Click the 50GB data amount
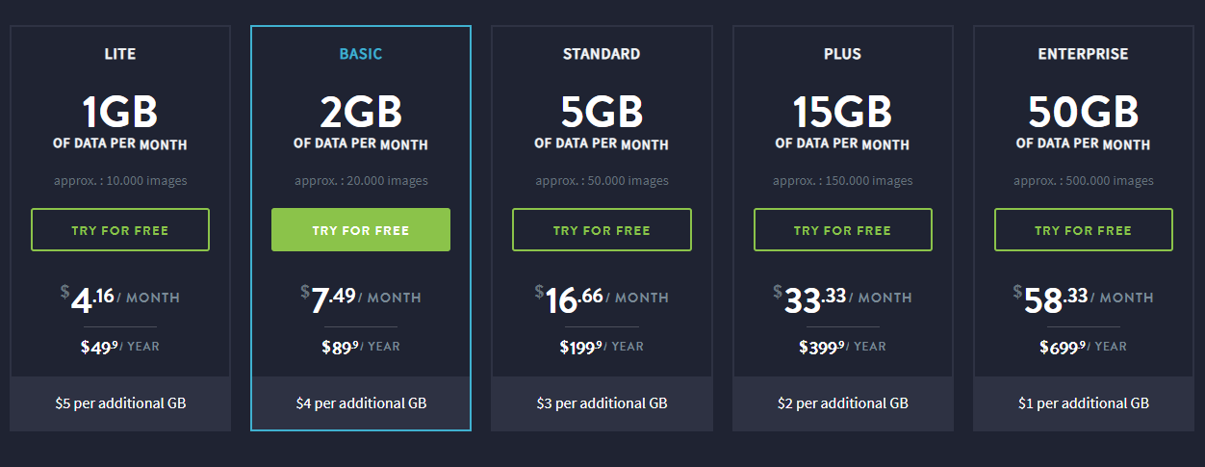The image size is (1205, 467). [1083, 113]
